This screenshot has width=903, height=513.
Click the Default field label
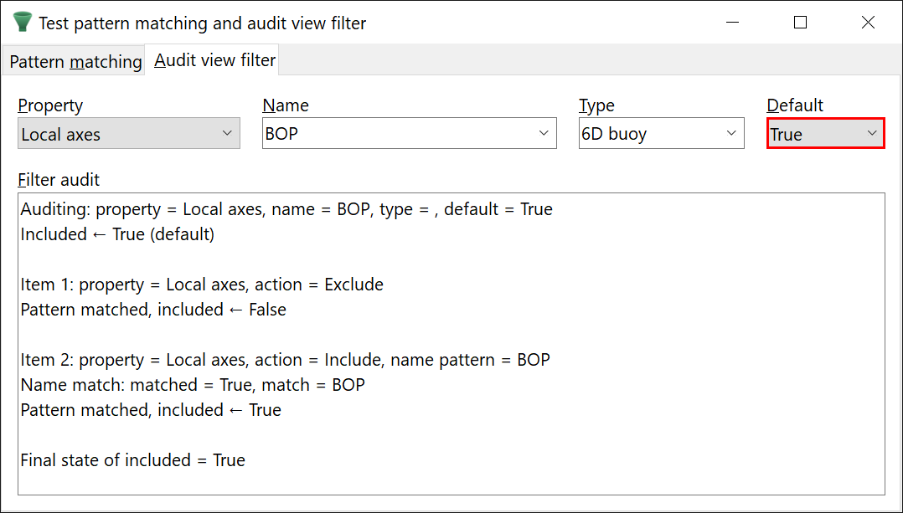(795, 105)
